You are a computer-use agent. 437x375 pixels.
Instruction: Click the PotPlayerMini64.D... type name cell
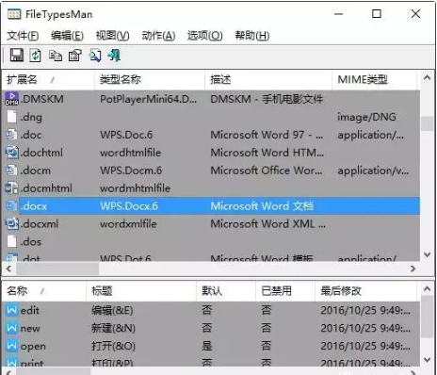148,99
